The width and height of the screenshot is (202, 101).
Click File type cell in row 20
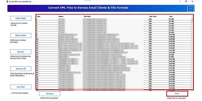point(159,61)
